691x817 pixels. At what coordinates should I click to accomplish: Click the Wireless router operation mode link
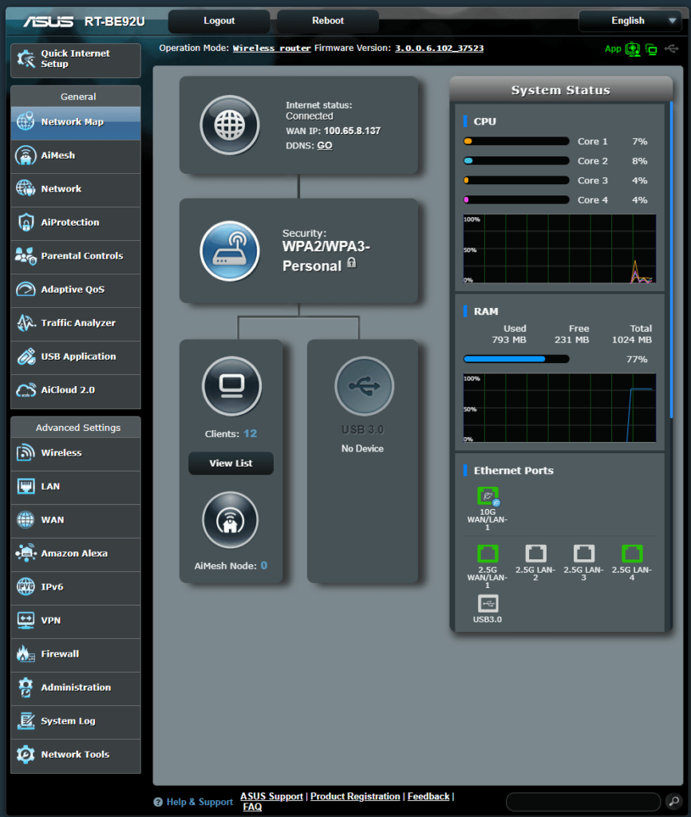tap(271, 48)
